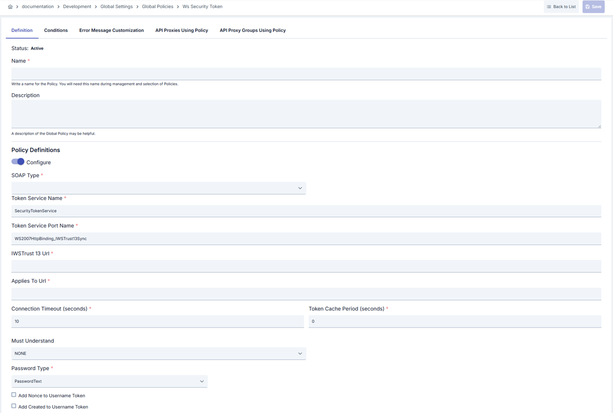Open Global Settings breadcrumb
613x413 pixels.
click(x=116, y=7)
